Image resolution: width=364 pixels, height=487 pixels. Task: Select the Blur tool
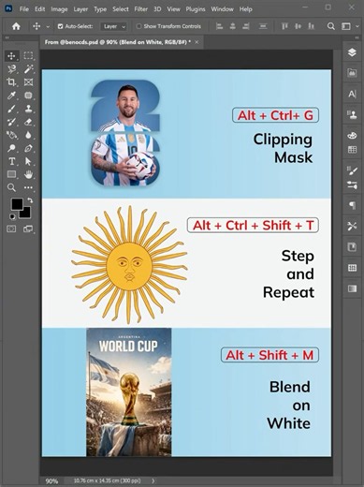(x=28, y=135)
